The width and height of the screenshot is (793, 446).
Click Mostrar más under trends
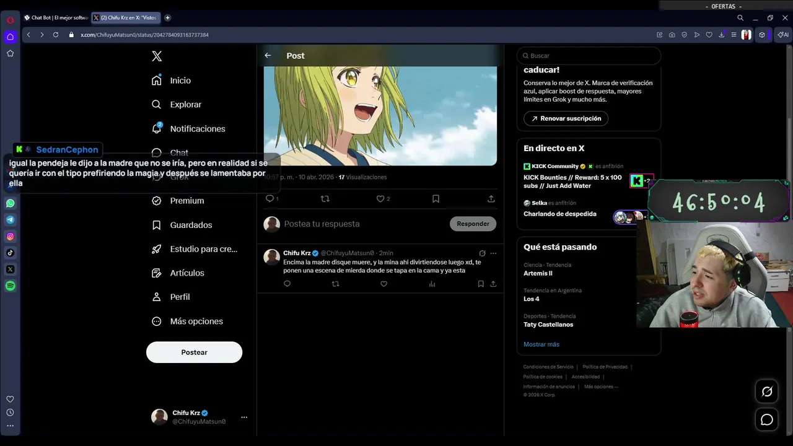(x=541, y=344)
